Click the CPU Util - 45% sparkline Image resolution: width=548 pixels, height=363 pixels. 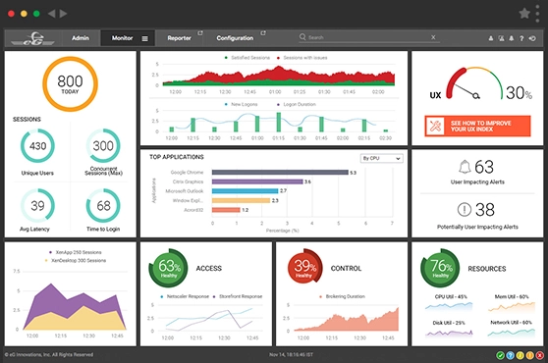(449, 306)
